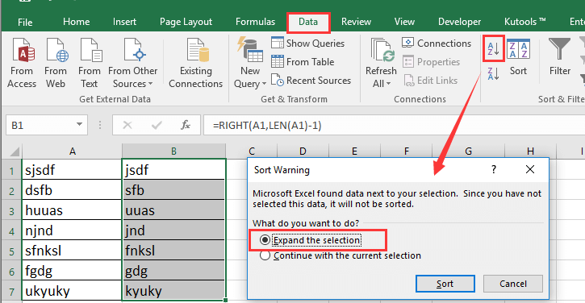Select Expand the selection option
This screenshot has width=585, height=303.
[311, 240]
